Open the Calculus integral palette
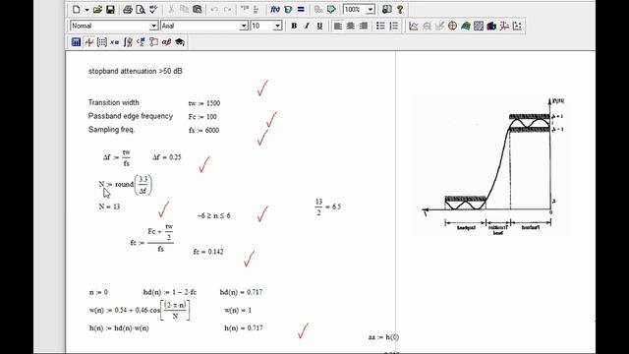Viewport: 629px width, 354px height. (x=128, y=41)
